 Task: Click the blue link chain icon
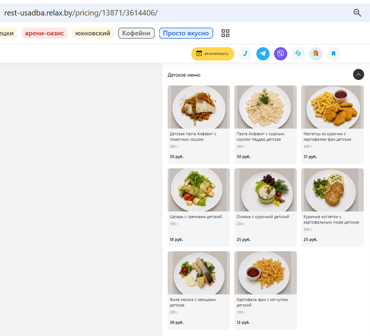(x=298, y=54)
